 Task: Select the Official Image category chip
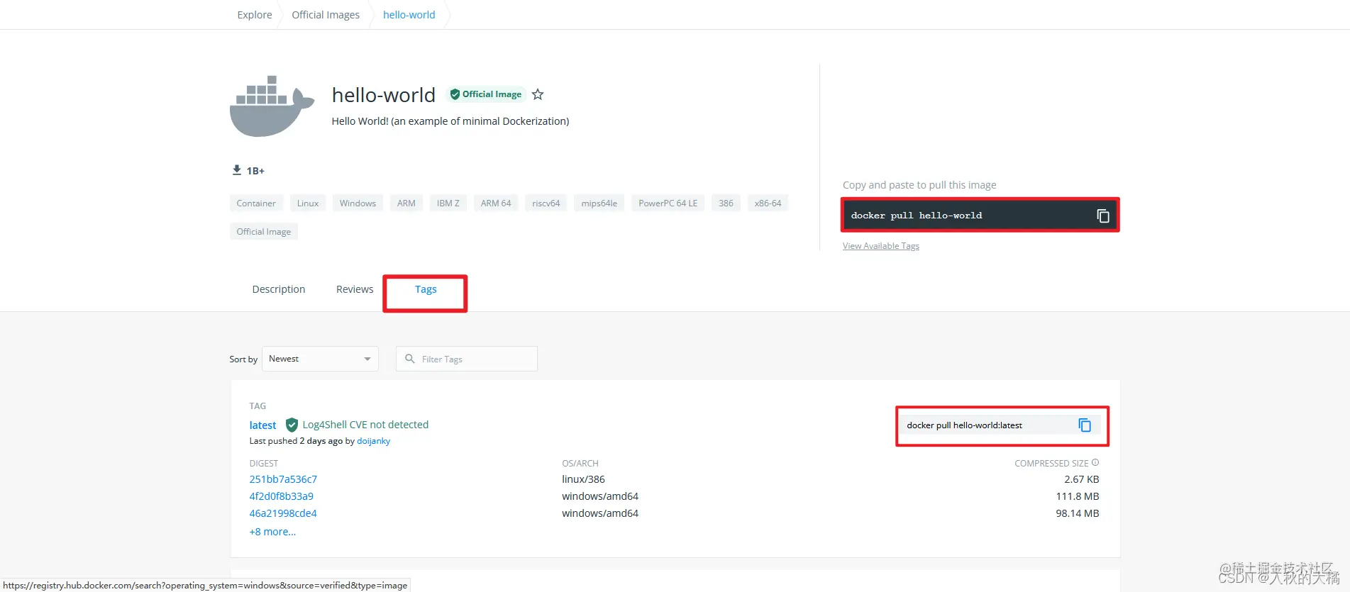[x=264, y=232]
